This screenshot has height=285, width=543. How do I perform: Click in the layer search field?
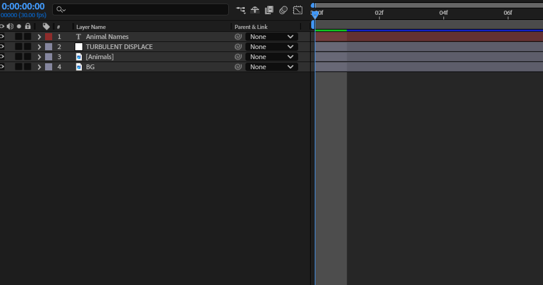point(140,9)
